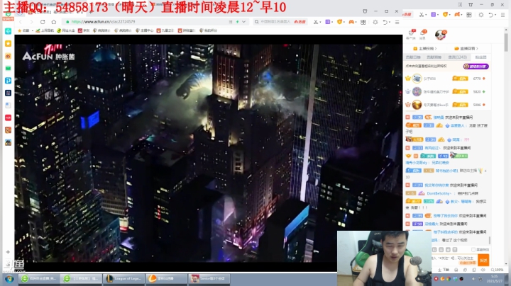
Task: Click the chat message input field
Action: (x=454, y=260)
